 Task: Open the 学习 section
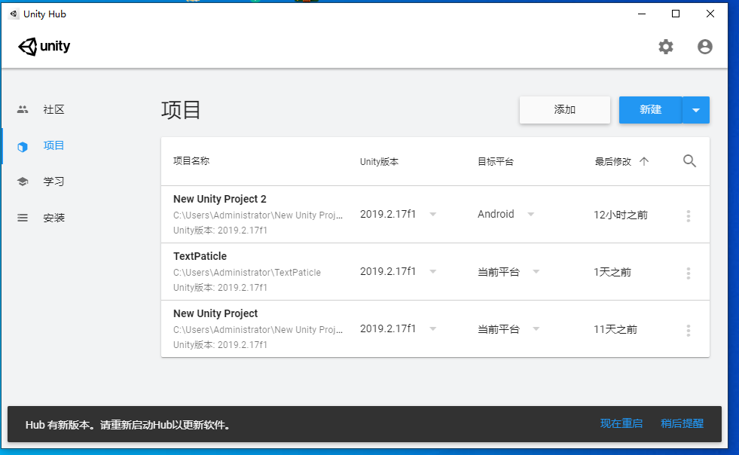tap(53, 182)
